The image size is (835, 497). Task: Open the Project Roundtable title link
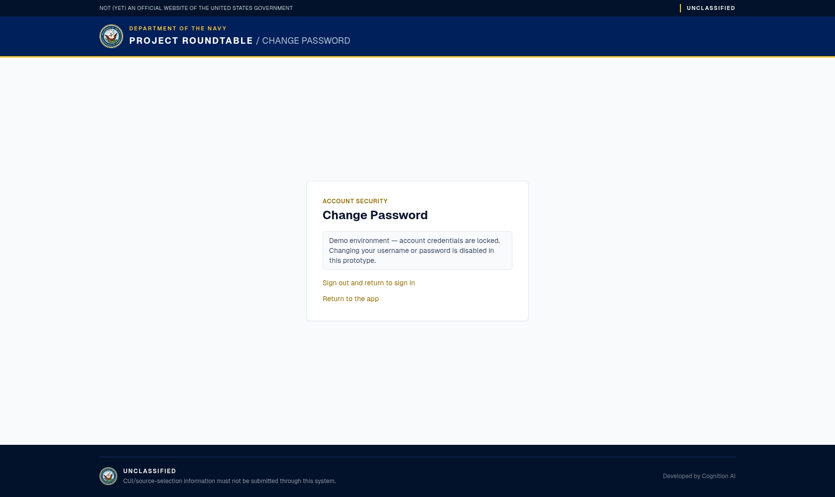(191, 41)
